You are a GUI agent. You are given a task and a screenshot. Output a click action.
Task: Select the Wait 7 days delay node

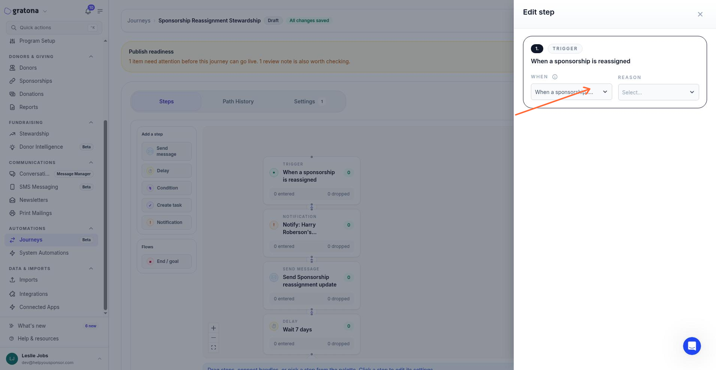coord(312,334)
